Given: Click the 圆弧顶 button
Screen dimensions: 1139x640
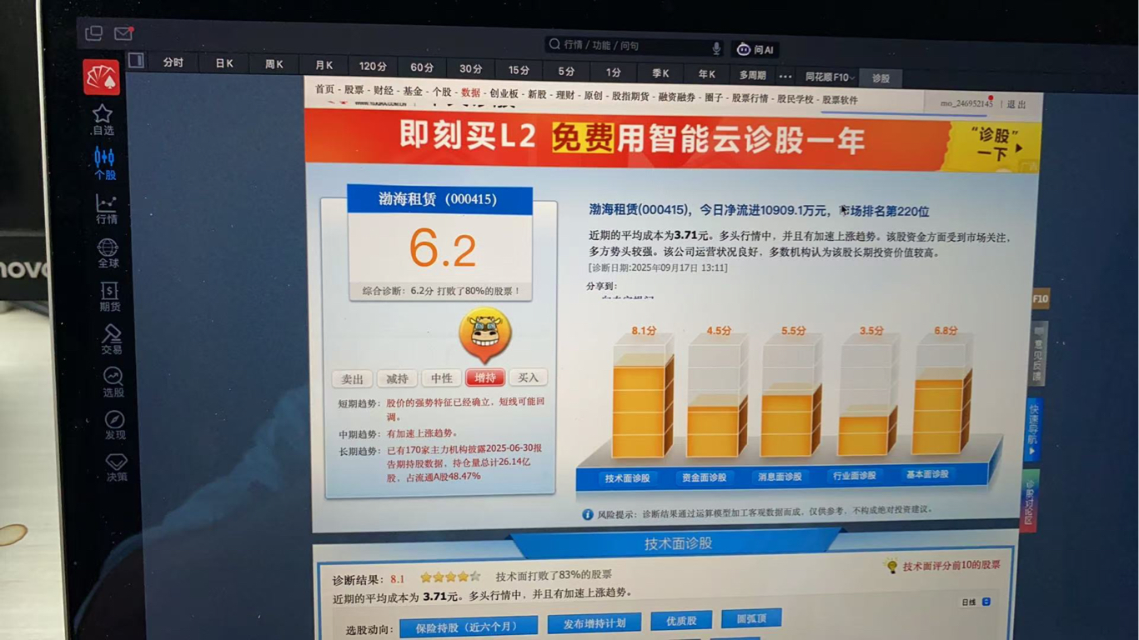Looking at the screenshot, I should [x=751, y=618].
